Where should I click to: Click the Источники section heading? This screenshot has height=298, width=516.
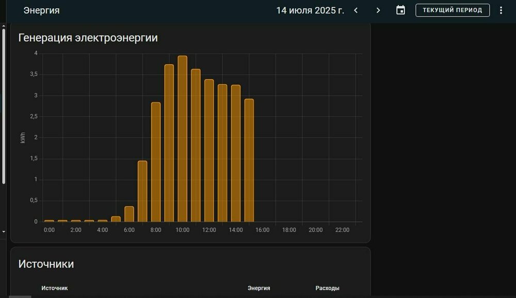coord(46,264)
